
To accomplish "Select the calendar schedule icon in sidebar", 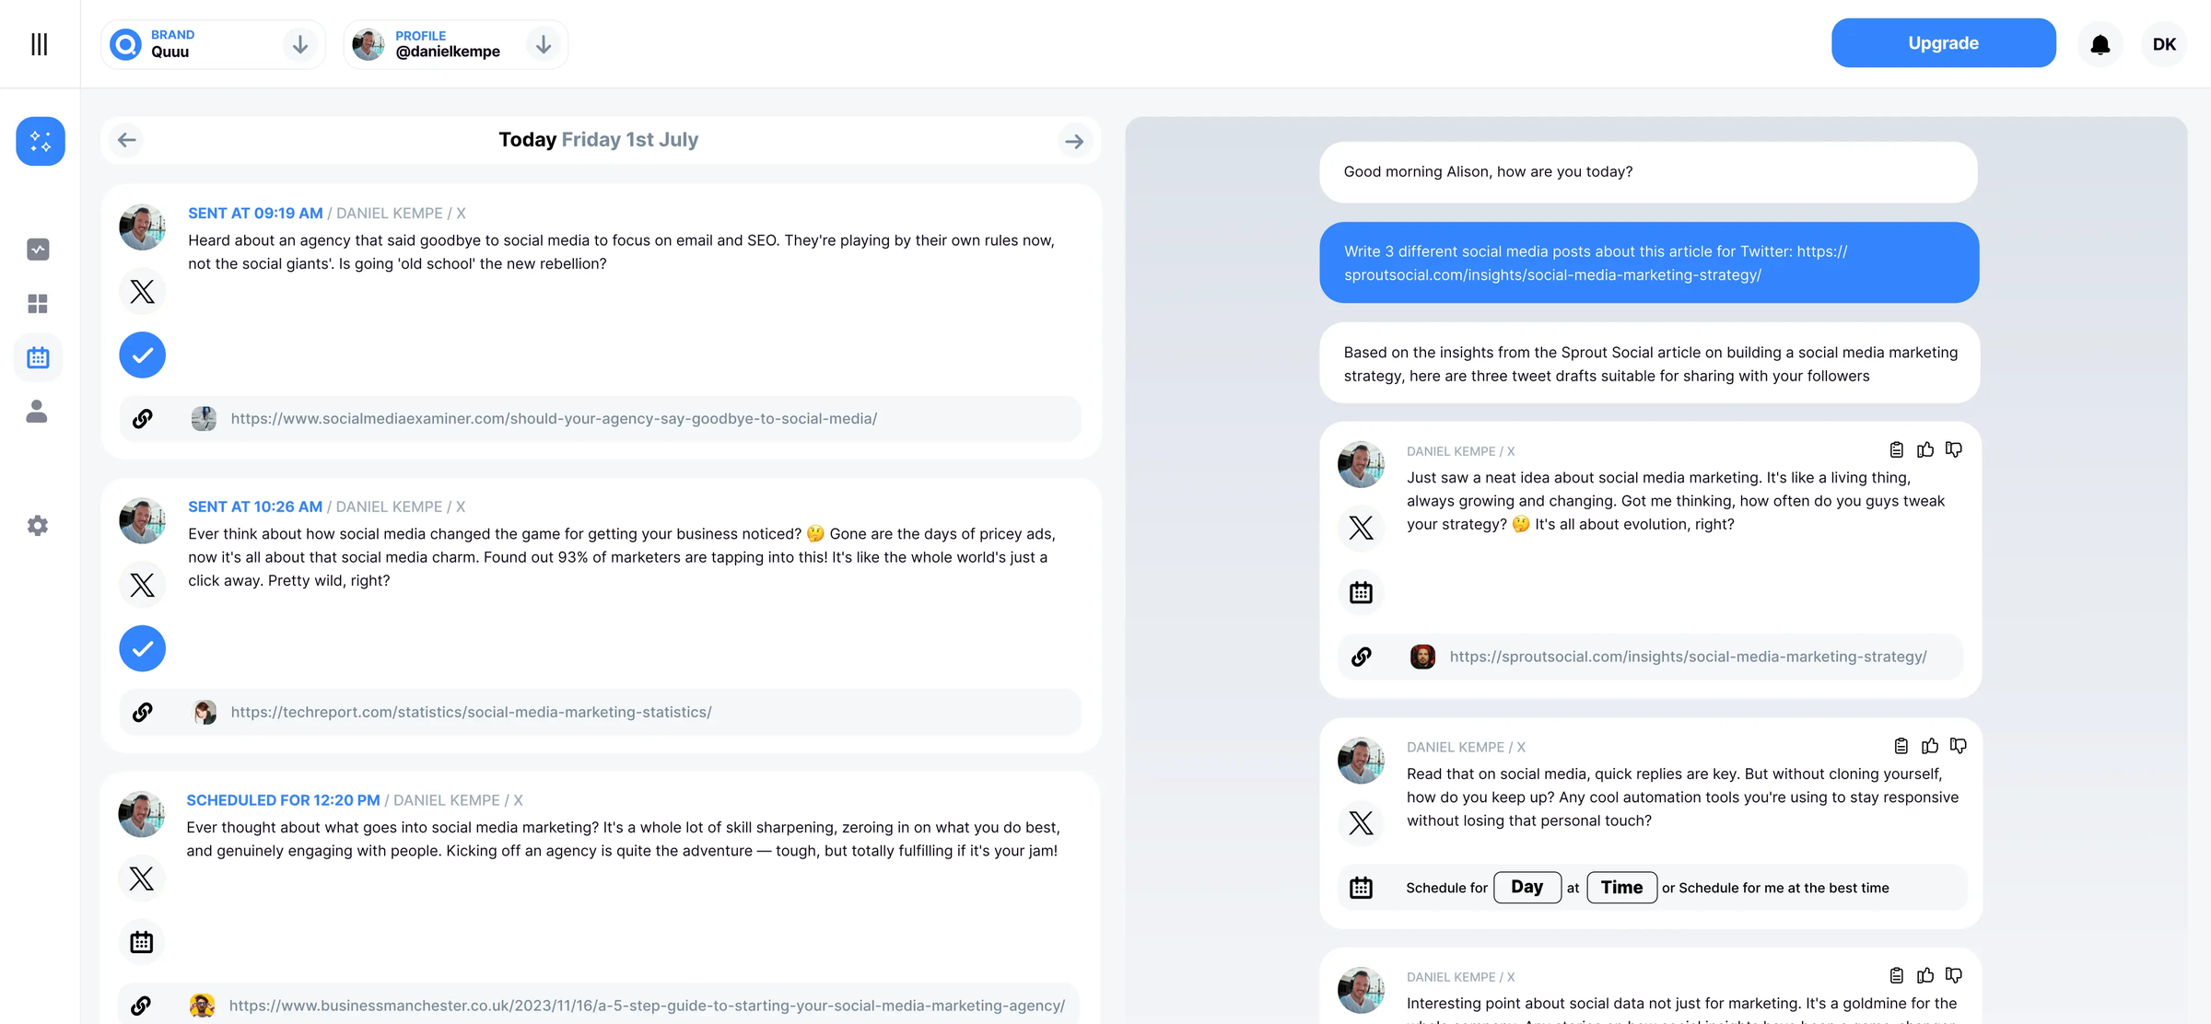I will (38, 357).
